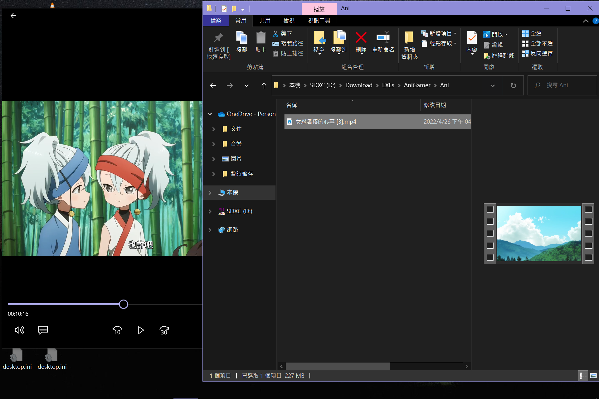Viewport: 599px width, 399px height.
Task: Click the red Delete icon in ribbon
Action: (361, 38)
